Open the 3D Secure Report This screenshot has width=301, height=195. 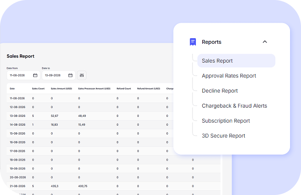point(224,136)
